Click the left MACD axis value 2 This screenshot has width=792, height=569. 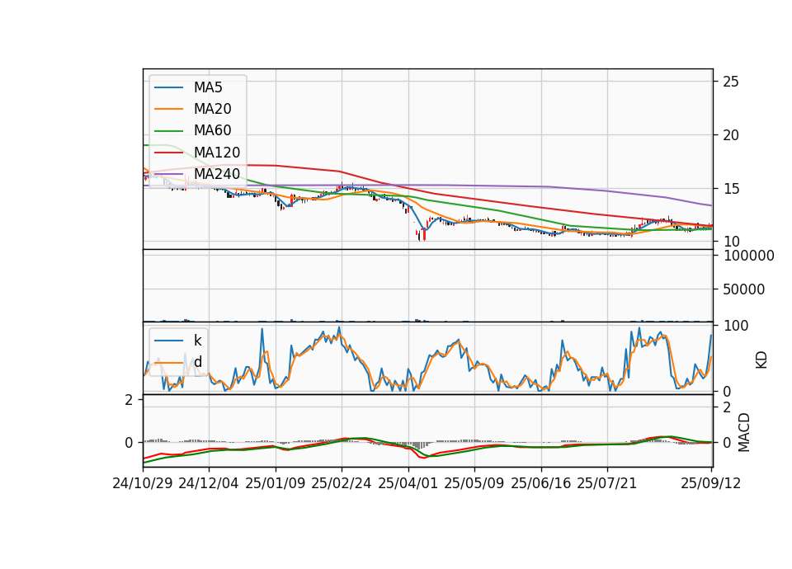coord(129,401)
